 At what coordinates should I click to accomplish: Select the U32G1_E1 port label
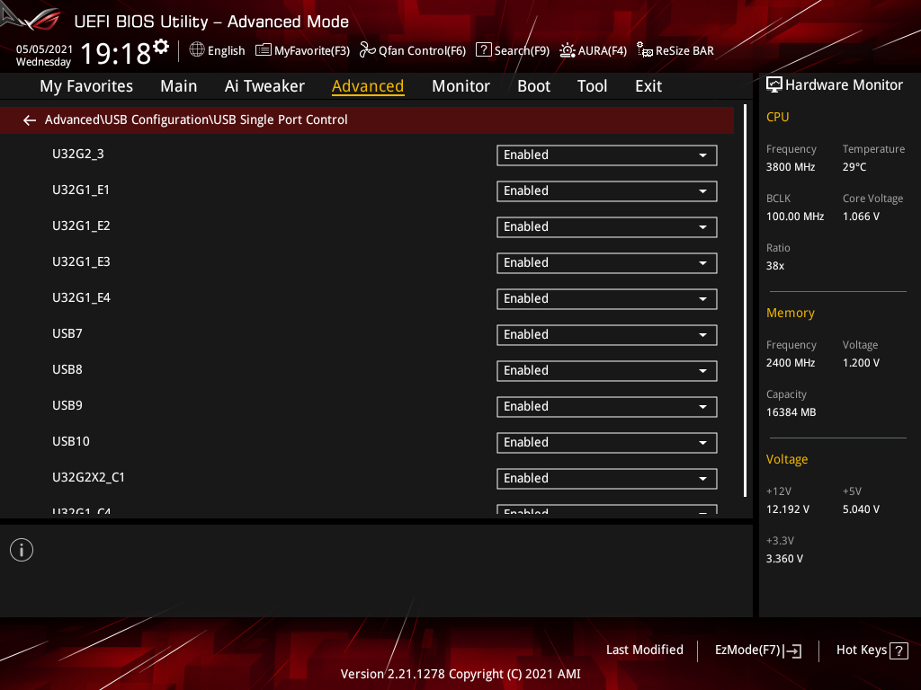(80, 190)
